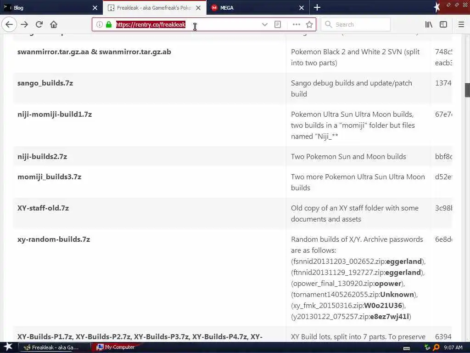This screenshot has height=353, width=470.
Task: Bookmark this page with the star
Action: coord(309,25)
